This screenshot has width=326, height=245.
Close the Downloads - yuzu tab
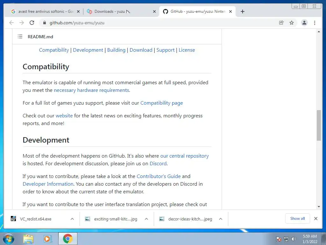[x=154, y=11]
